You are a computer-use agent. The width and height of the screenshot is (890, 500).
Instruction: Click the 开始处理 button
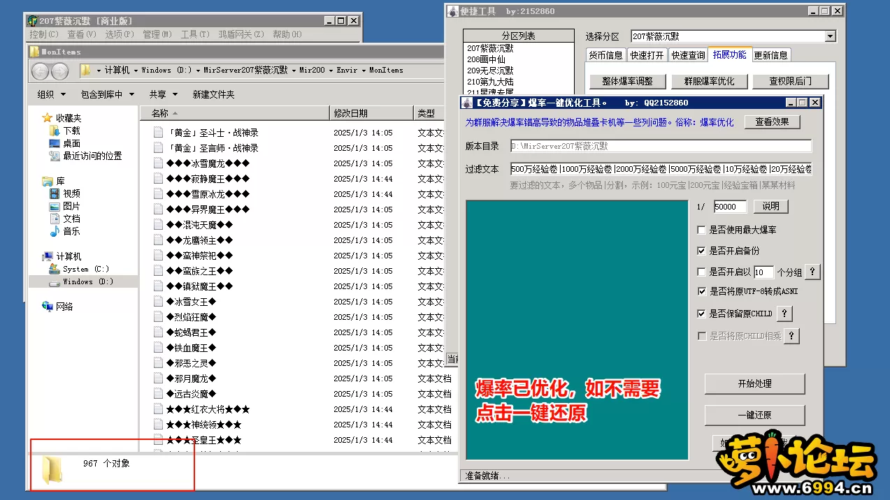click(x=754, y=383)
